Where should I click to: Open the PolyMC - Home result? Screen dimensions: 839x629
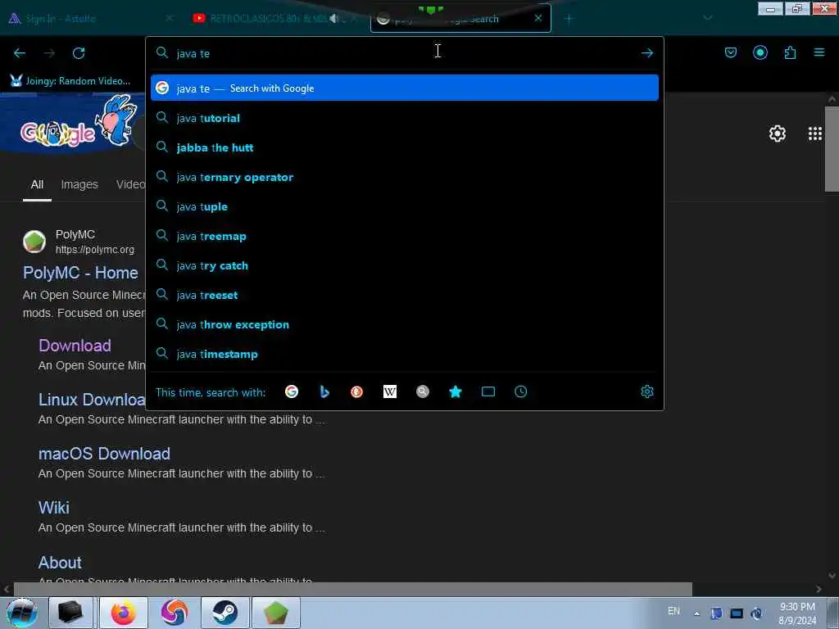click(80, 273)
